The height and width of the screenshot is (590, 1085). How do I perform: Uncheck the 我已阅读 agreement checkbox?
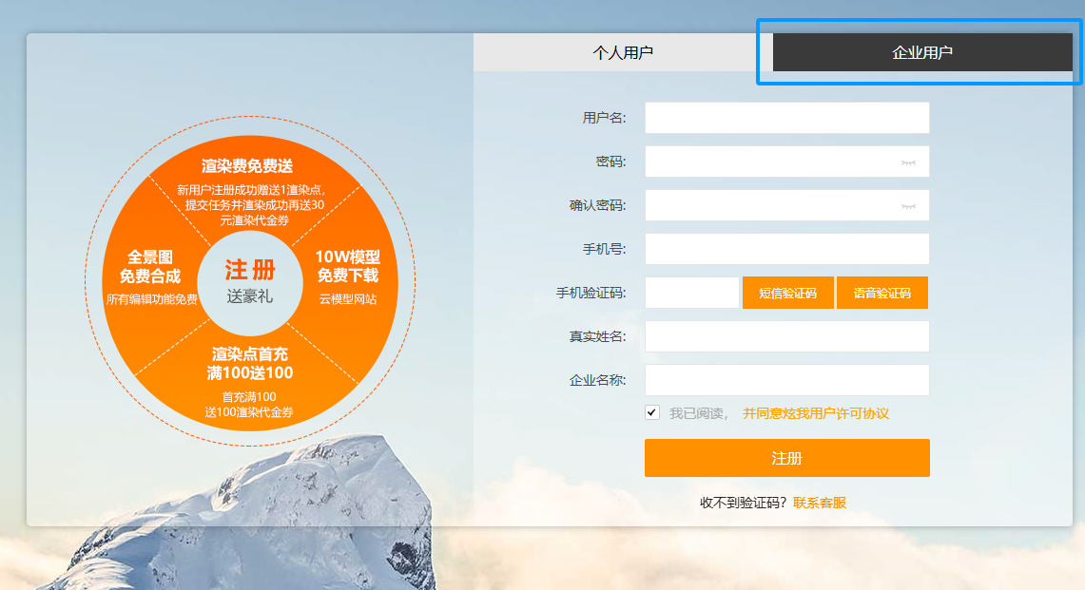651,412
